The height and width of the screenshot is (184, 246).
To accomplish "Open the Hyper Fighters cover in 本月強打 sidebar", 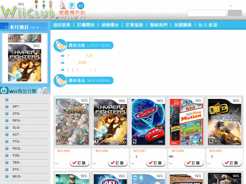I will [25, 63].
